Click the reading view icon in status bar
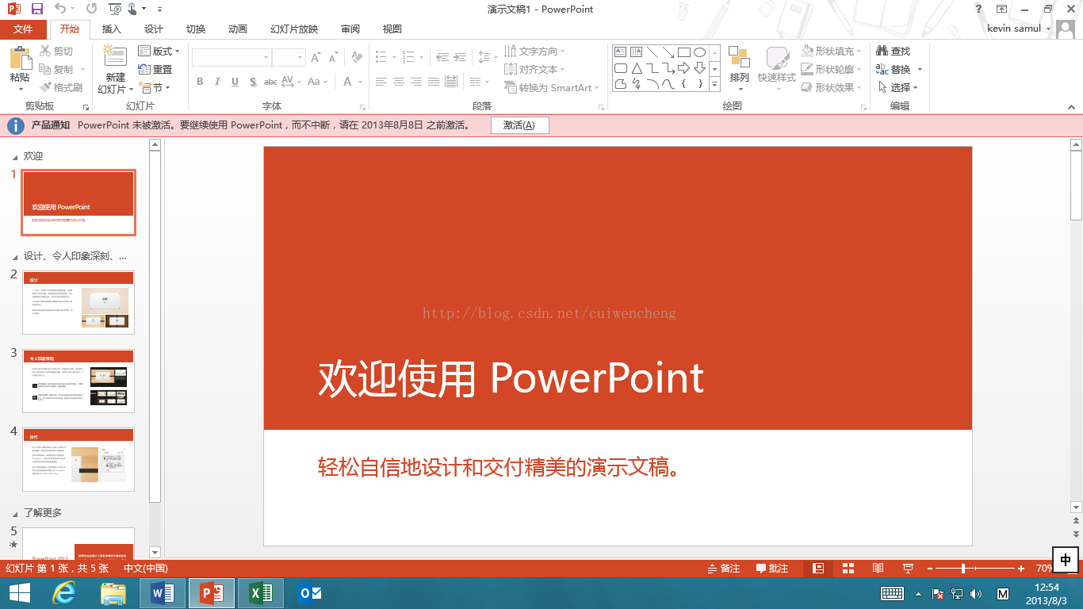 click(878, 568)
